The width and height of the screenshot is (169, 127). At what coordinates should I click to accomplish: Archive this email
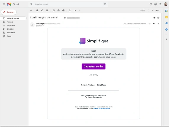click(37, 10)
